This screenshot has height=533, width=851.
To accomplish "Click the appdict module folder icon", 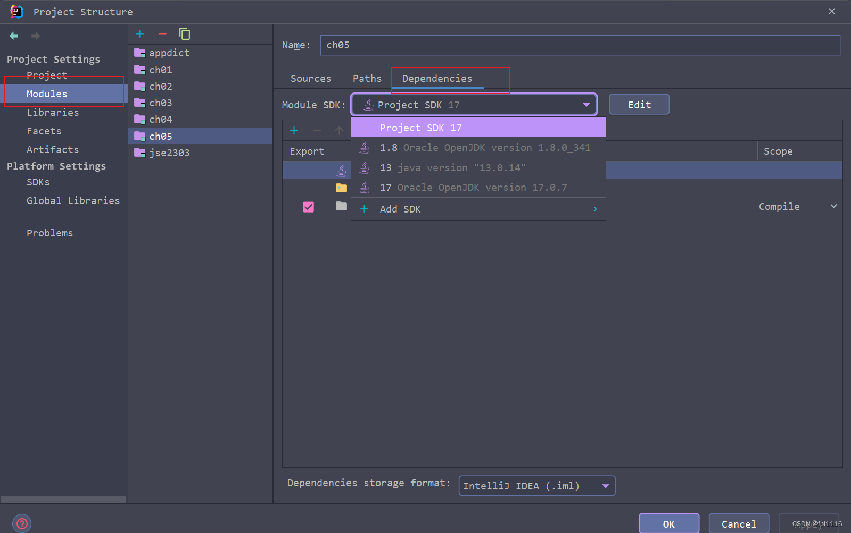I will [x=140, y=53].
